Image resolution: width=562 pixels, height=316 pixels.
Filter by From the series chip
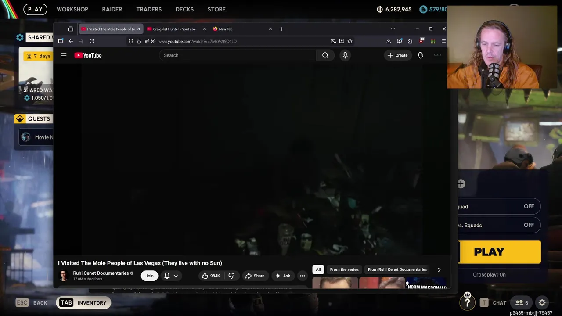[x=344, y=269]
